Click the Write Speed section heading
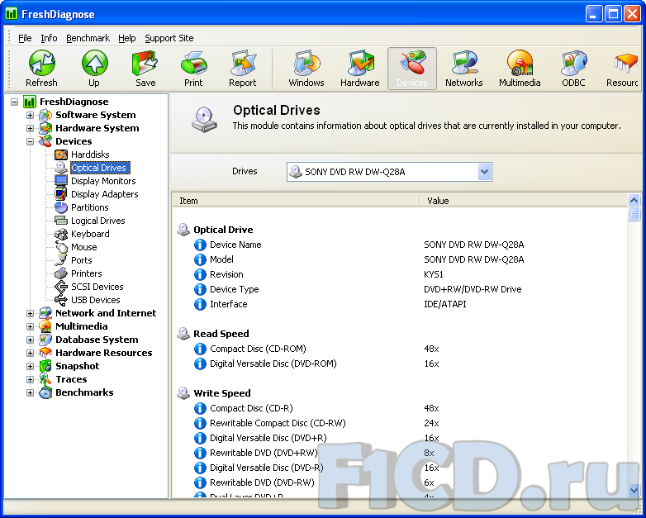The image size is (646, 518). tap(222, 393)
